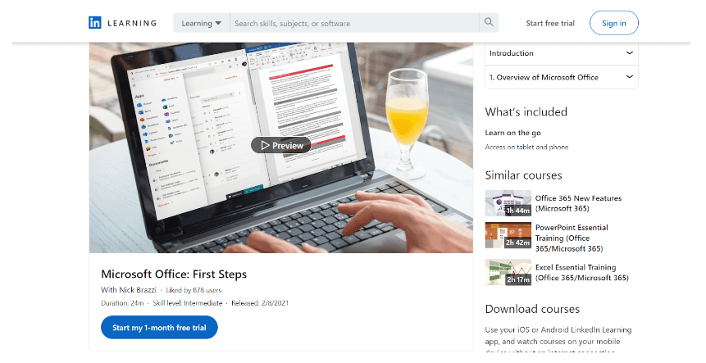Select the Office 365 New Features title link
This screenshot has width=706, height=363.
[x=578, y=203]
